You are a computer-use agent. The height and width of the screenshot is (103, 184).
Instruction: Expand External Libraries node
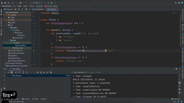click(x=4, y=63)
